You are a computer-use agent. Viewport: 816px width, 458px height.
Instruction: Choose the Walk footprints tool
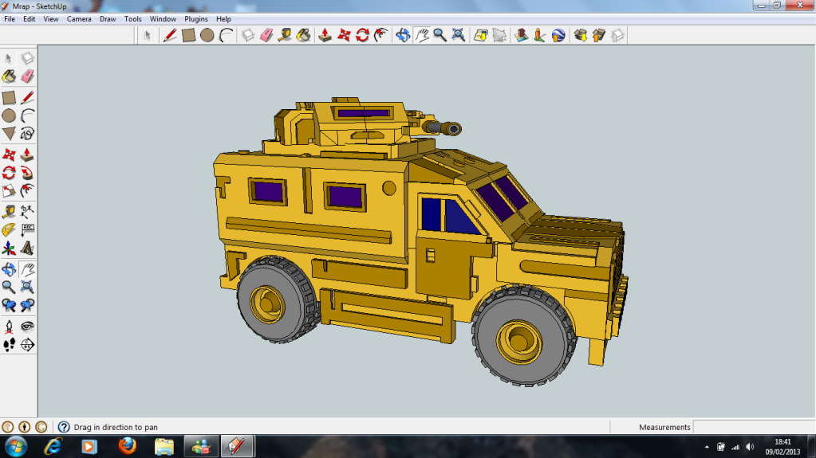click(9, 345)
